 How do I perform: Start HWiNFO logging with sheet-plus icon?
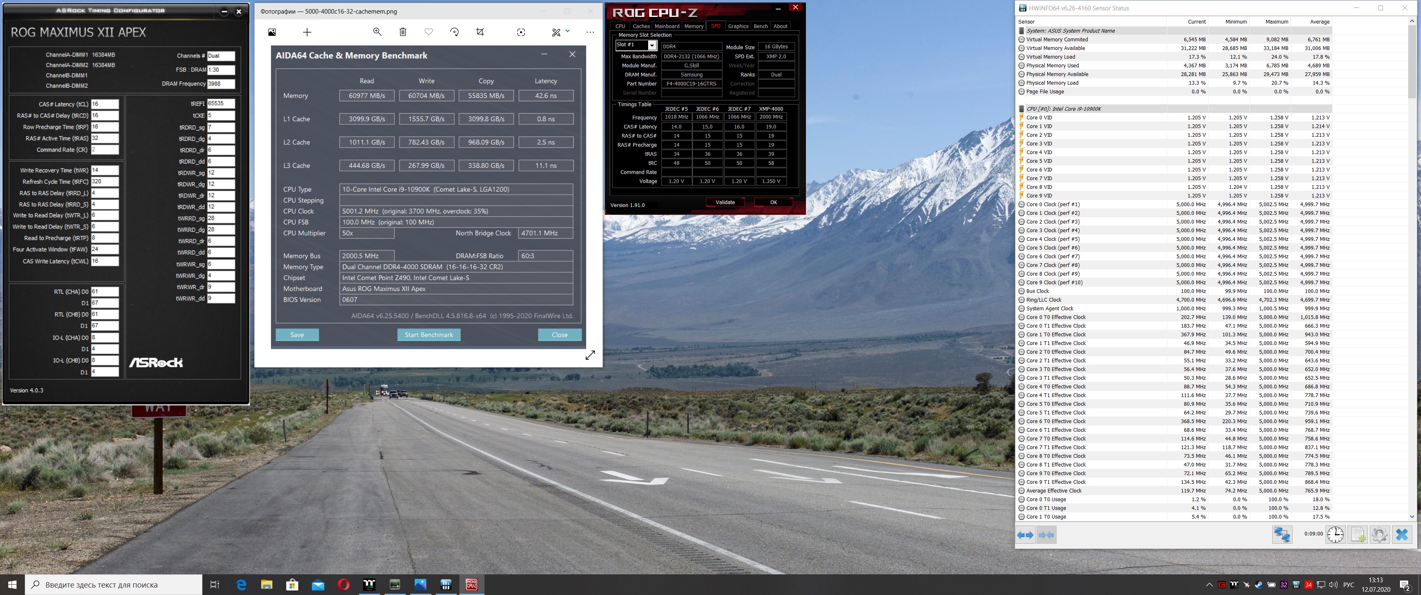1357,534
